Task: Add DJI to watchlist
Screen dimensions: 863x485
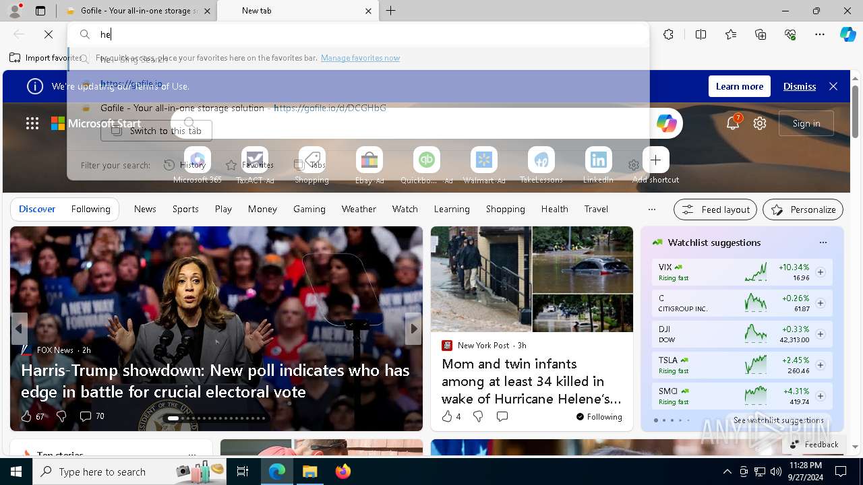Action: click(821, 334)
